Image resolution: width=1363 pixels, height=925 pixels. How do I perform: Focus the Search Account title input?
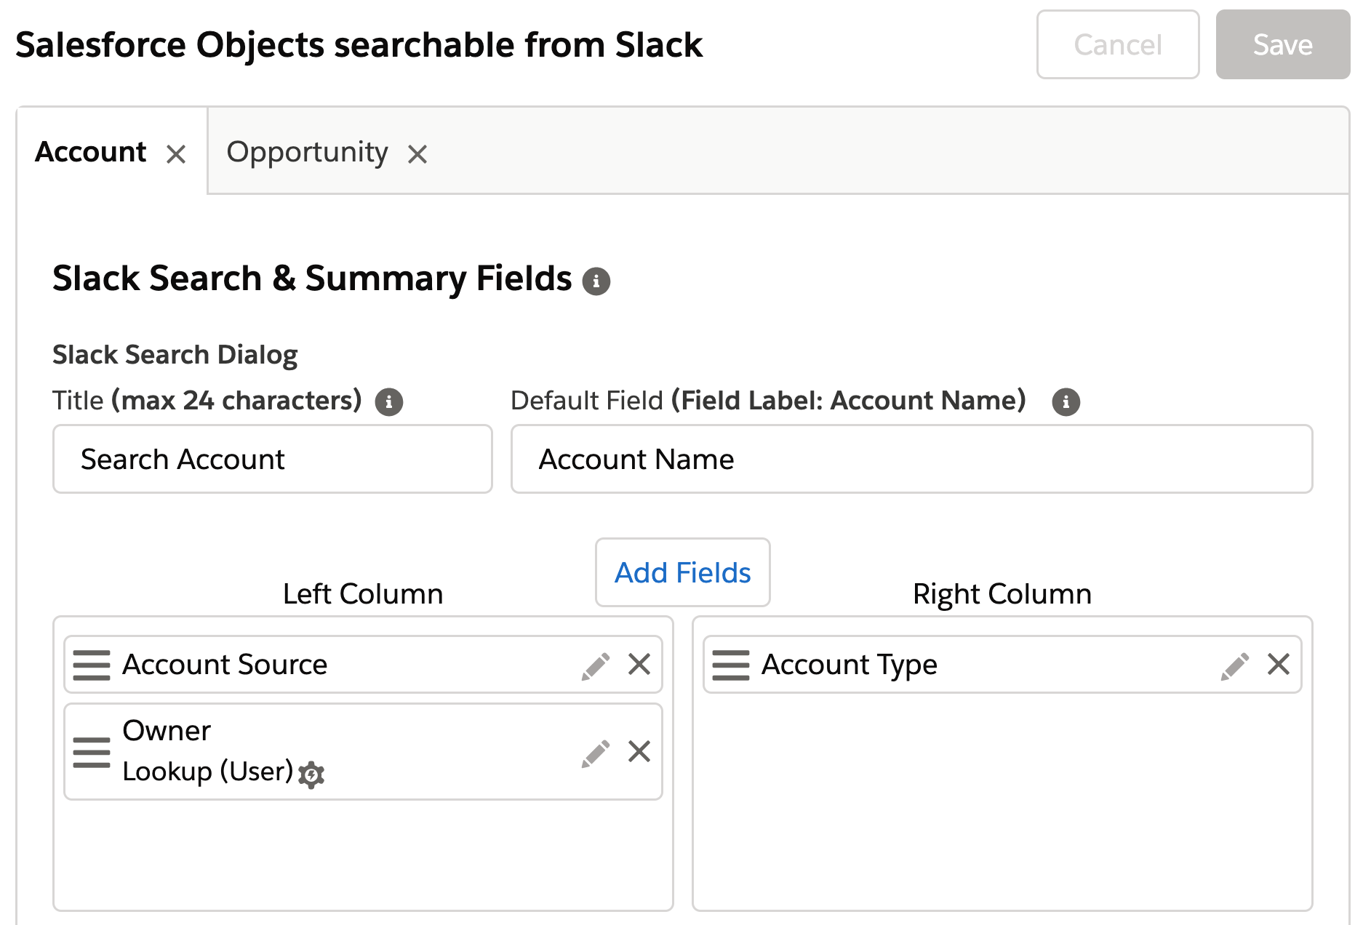pyautogui.click(x=273, y=460)
